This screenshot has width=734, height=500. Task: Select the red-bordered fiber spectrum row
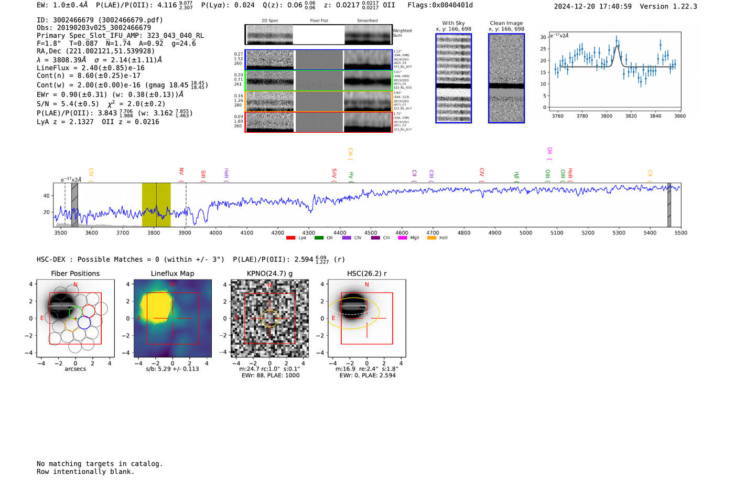pyautogui.click(x=319, y=122)
